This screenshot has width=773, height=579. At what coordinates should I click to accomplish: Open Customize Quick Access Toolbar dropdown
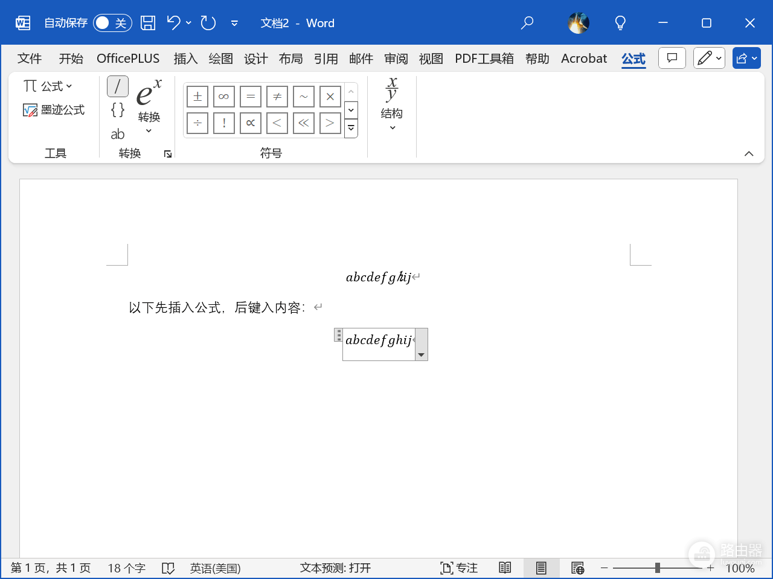(x=234, y=24)
